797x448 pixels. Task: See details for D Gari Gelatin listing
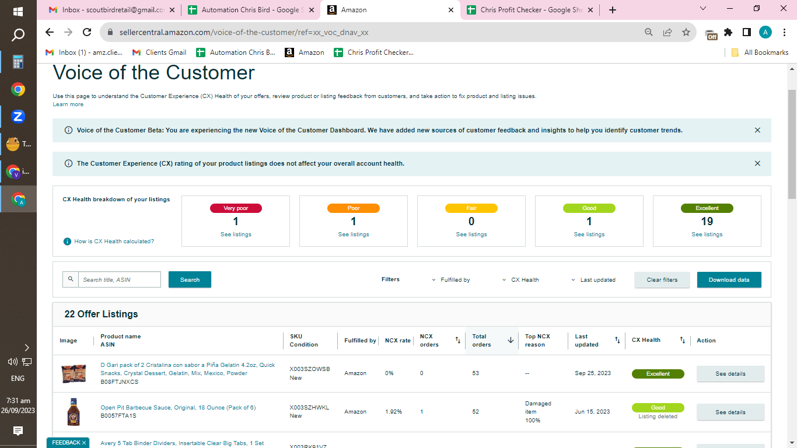(x=730, y=374)
